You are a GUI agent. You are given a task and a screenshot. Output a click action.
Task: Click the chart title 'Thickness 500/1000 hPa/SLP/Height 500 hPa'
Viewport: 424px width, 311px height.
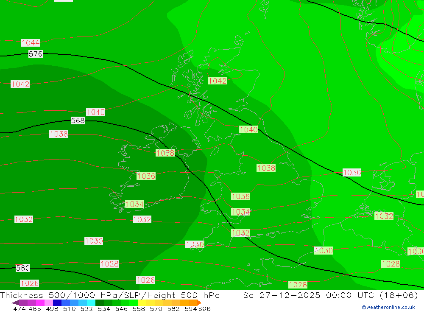tap(110, 295)
